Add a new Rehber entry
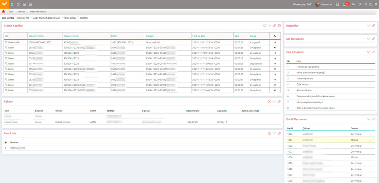 point(269,102)
